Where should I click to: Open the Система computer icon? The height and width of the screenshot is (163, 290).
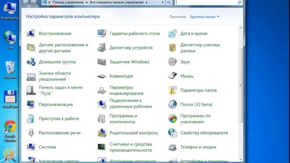click(31, 147)
